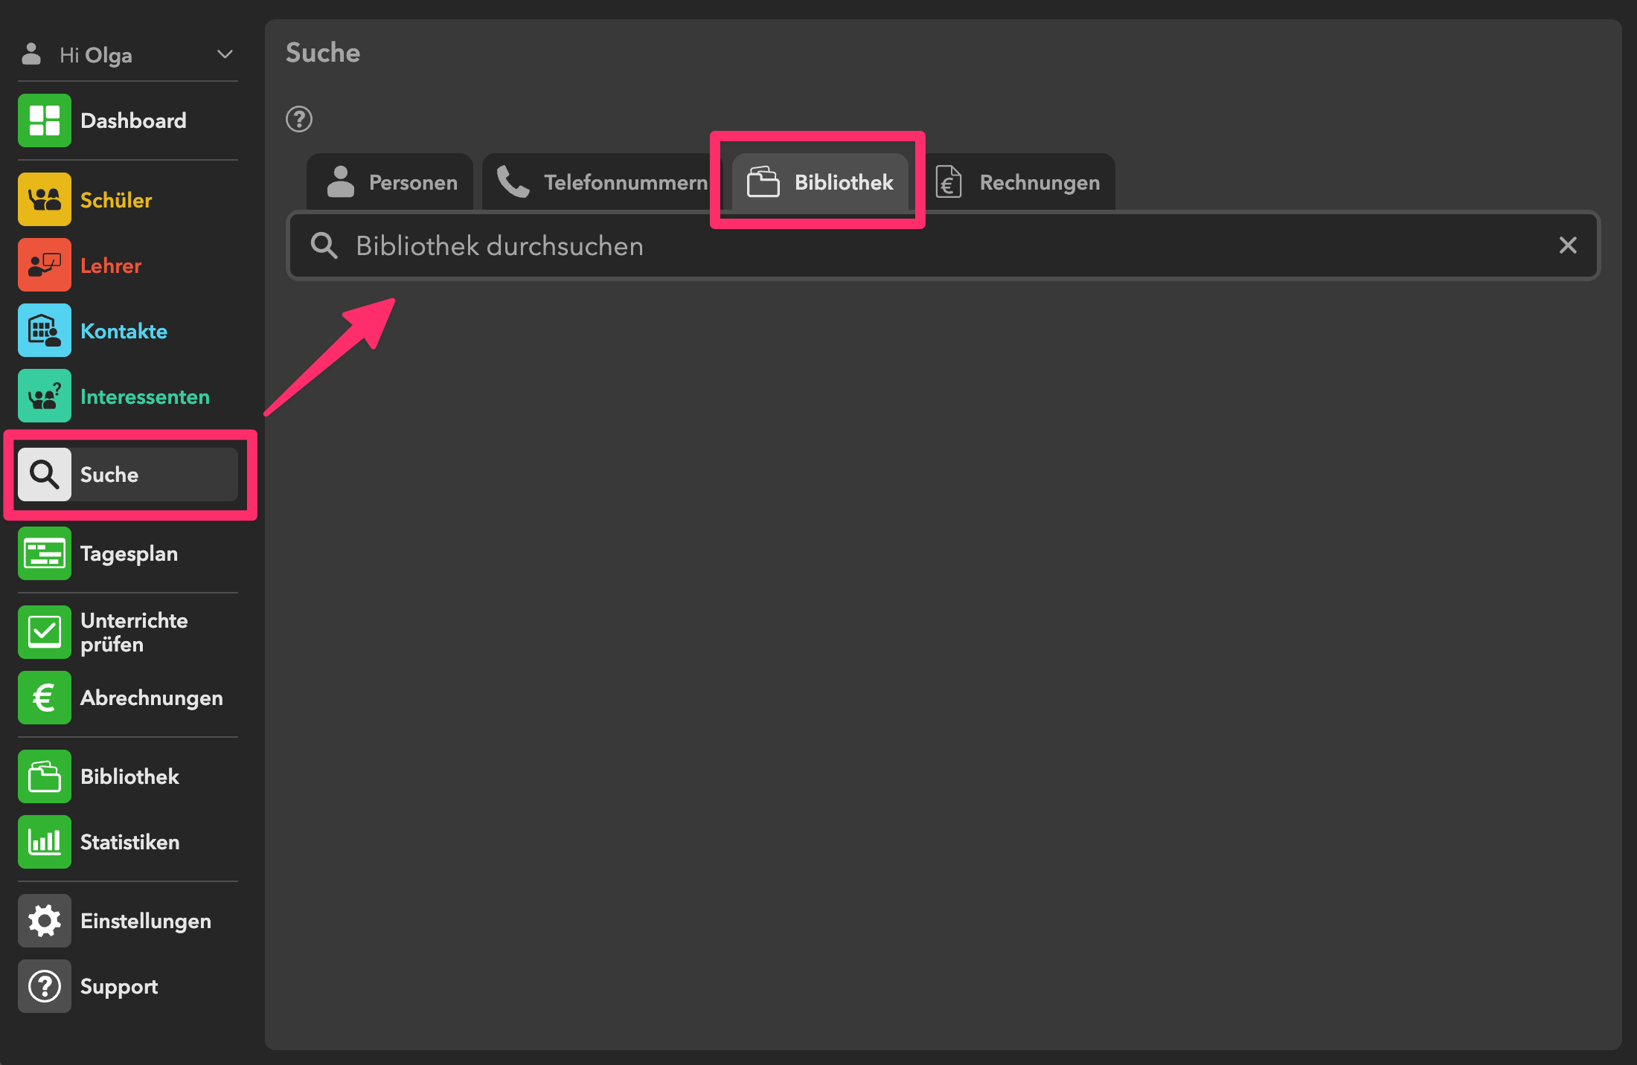Switch to the Personen tab
Screen dimensions: 1637x1065
[x=391, y=182]
